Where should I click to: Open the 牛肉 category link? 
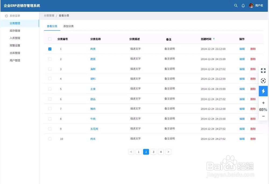93,119
